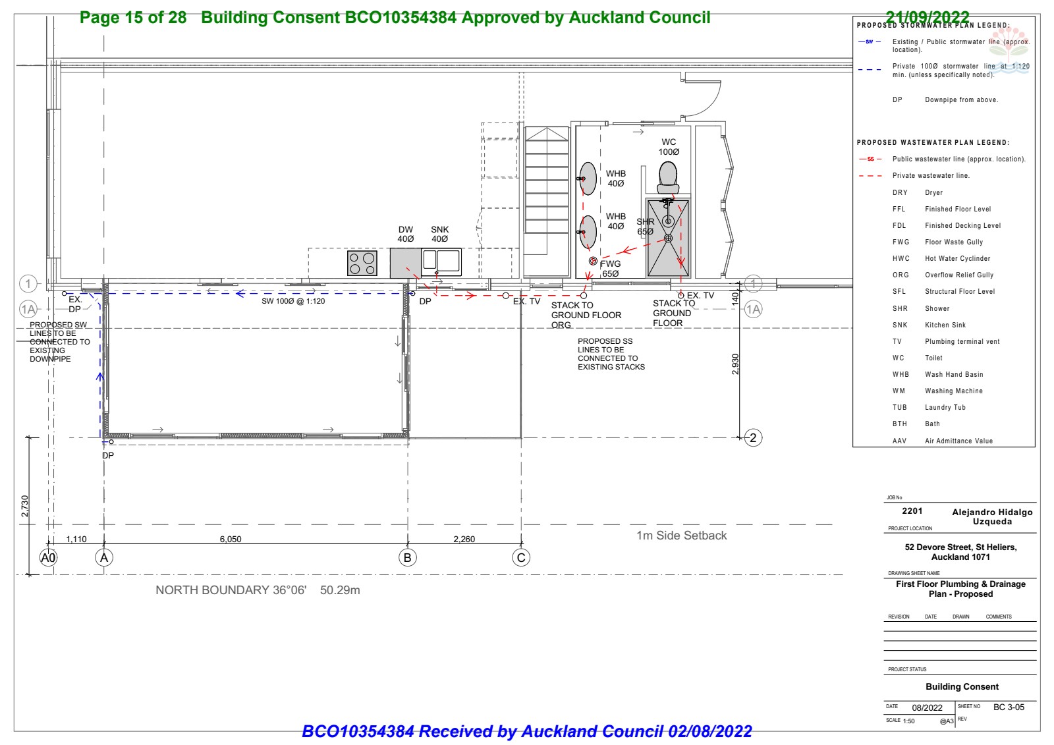Click the Overflow Relief Gully legend entry
Screen dimensions: 1054x745
[943, 275]
